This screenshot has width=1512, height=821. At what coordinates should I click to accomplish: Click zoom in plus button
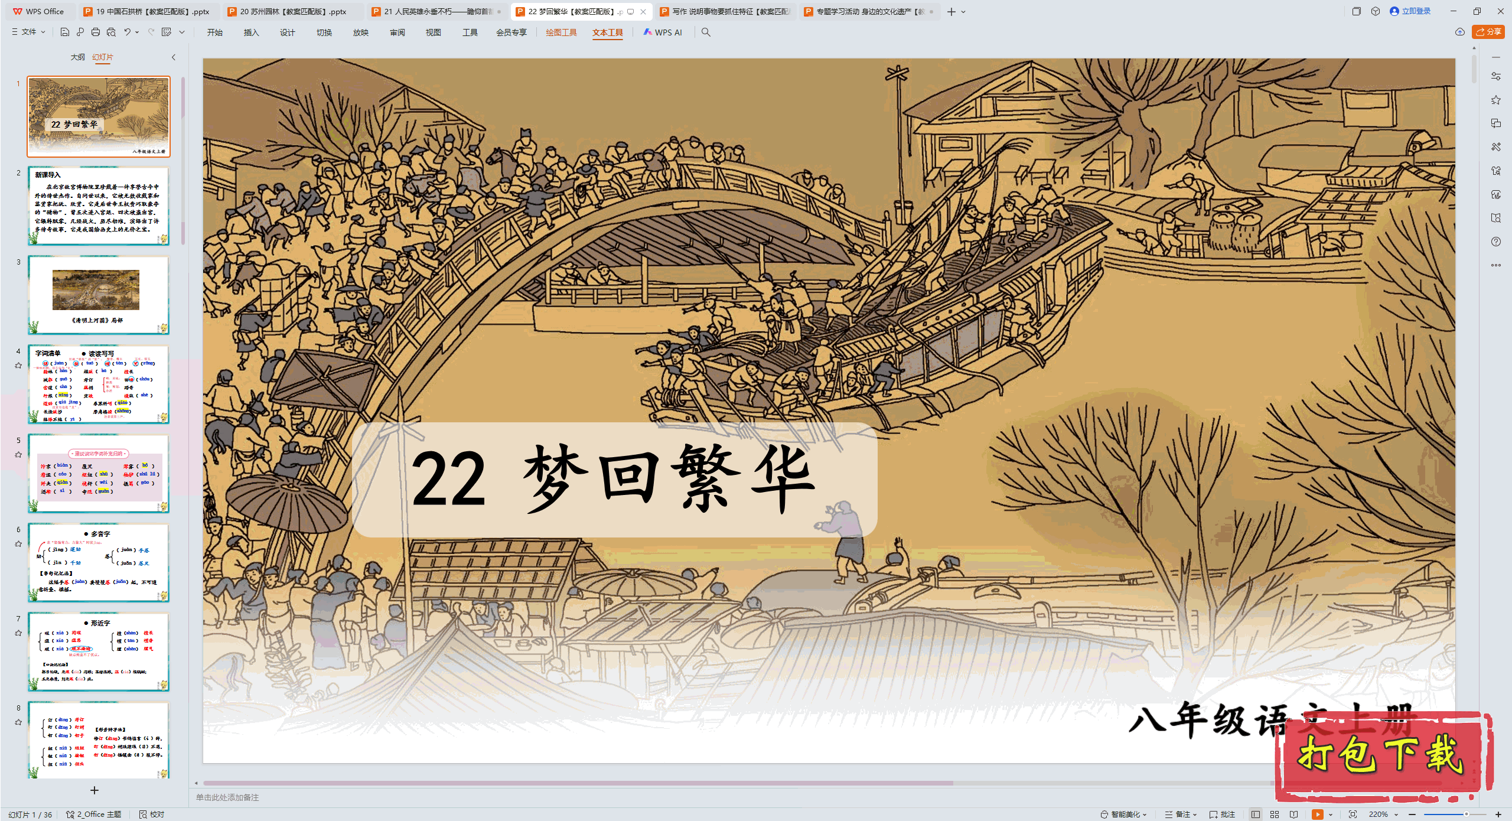tap(1498, 815)
